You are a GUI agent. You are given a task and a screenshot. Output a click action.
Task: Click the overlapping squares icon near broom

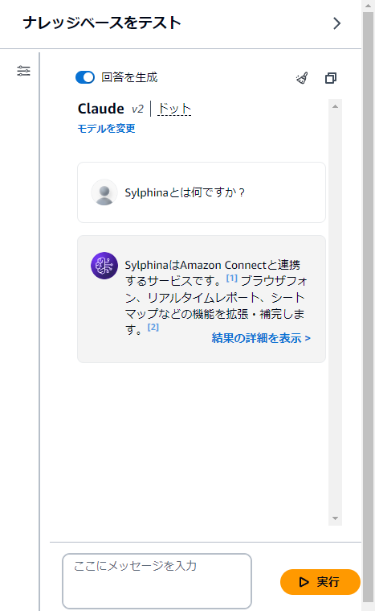coord(331,78)
